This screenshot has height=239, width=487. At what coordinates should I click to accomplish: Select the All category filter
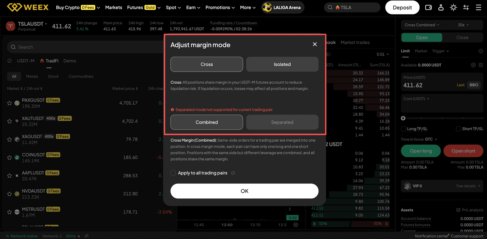point(14,76)
